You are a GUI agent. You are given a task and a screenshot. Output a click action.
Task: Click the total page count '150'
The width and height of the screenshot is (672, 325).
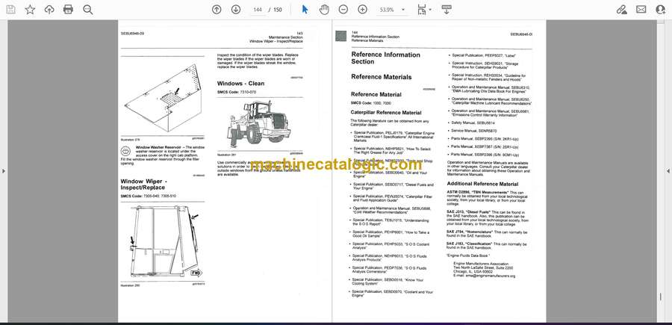point(278,10)
